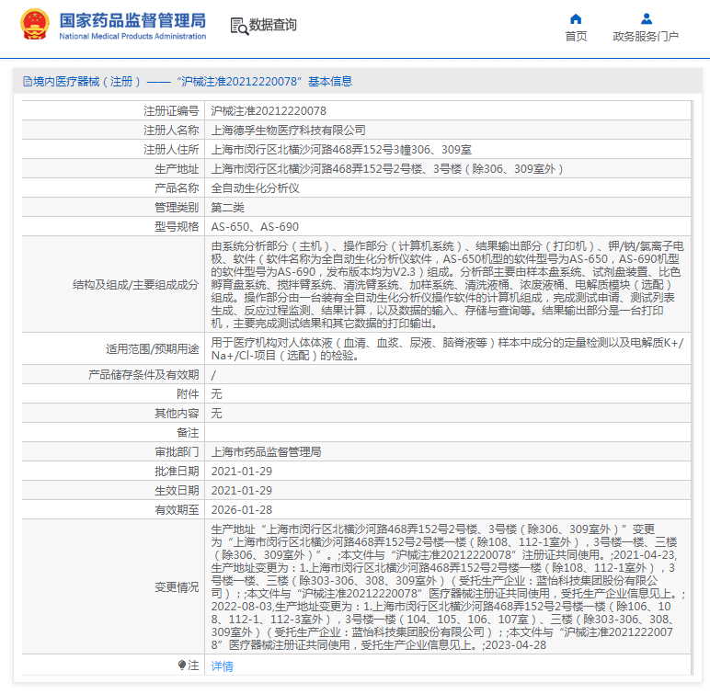This screenshot has width=710, height=694.
Task: Click the national emblem logo
Action: pyautogui.click(x=34, y=24)
